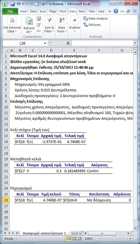140x244 pixels.
Task: Switch to the Home ribbon tab
Action: coord(24,11)
